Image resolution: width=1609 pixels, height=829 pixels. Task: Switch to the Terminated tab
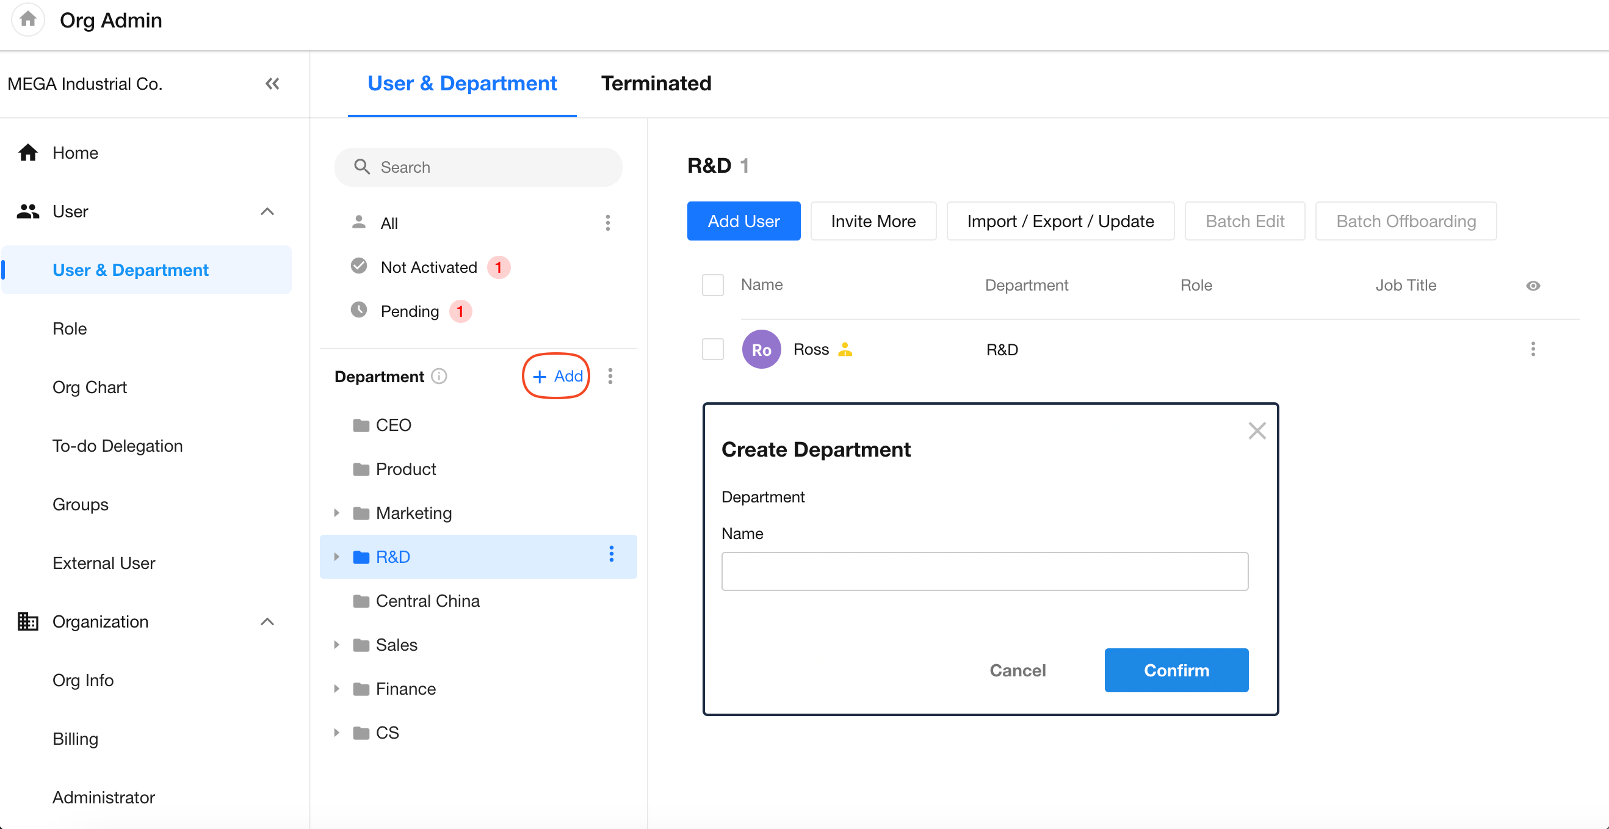pos(656,83)
